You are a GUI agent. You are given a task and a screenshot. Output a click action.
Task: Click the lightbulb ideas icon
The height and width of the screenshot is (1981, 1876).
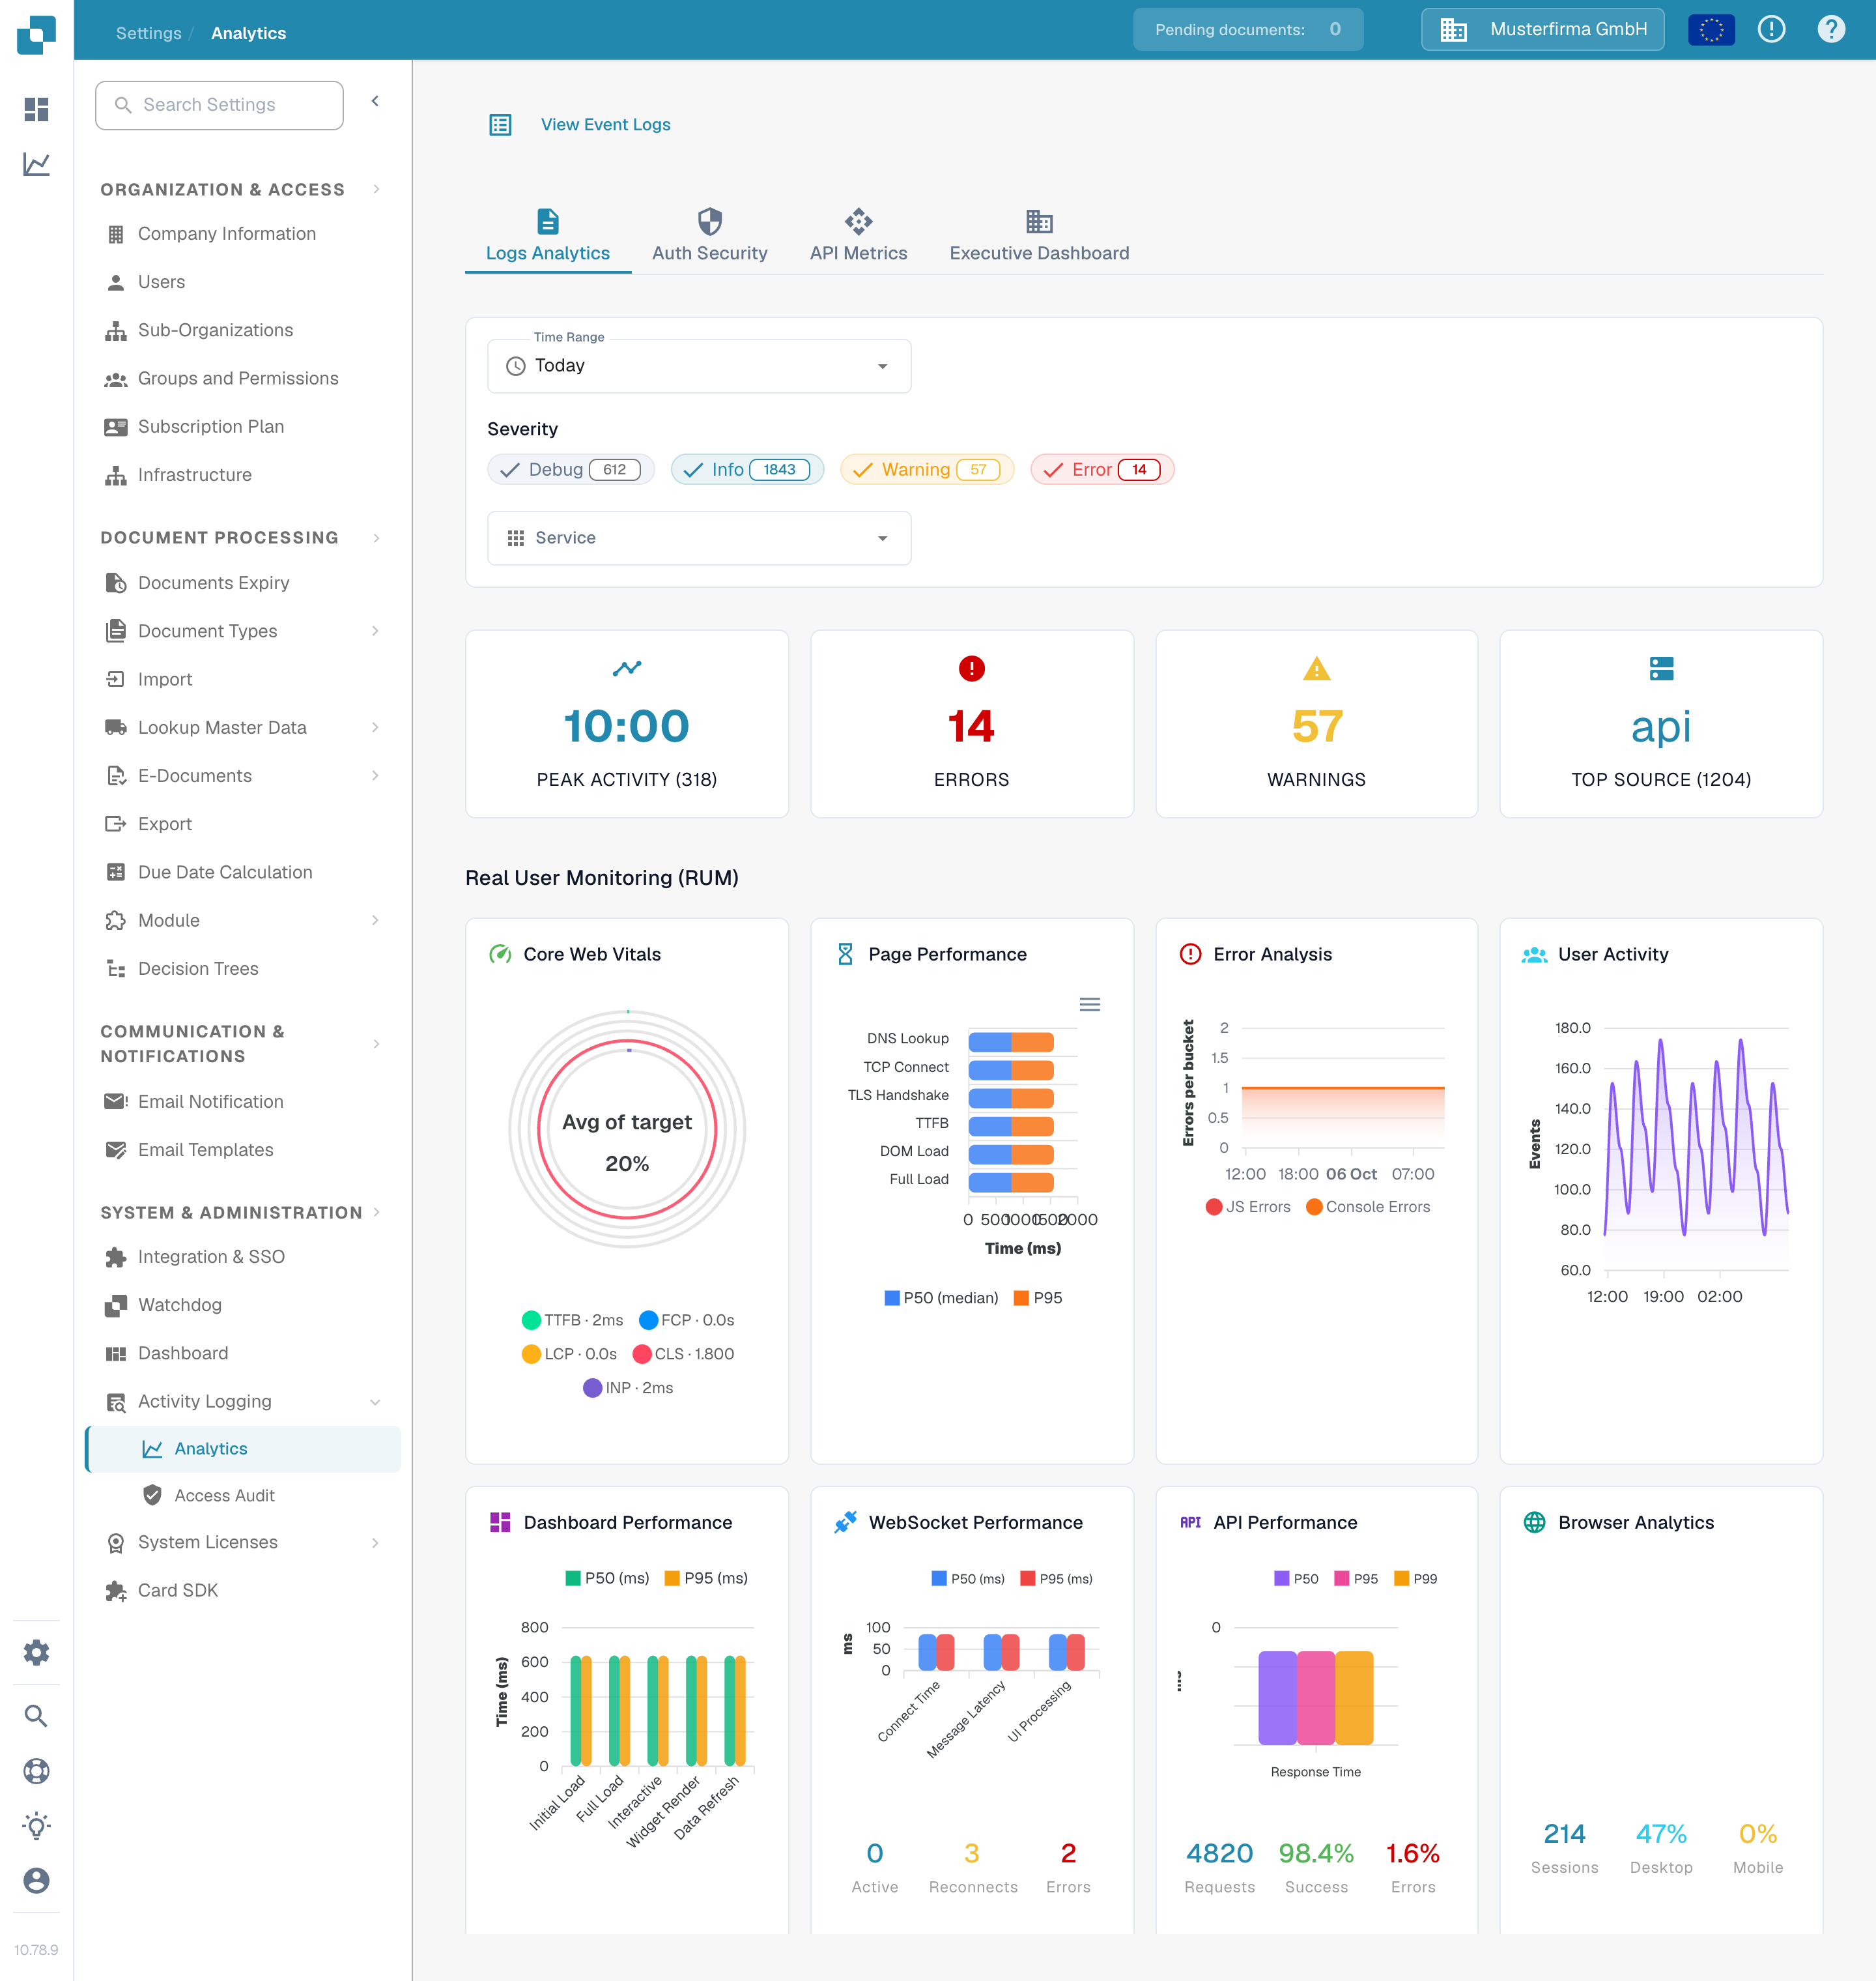tap(36, 1826)
